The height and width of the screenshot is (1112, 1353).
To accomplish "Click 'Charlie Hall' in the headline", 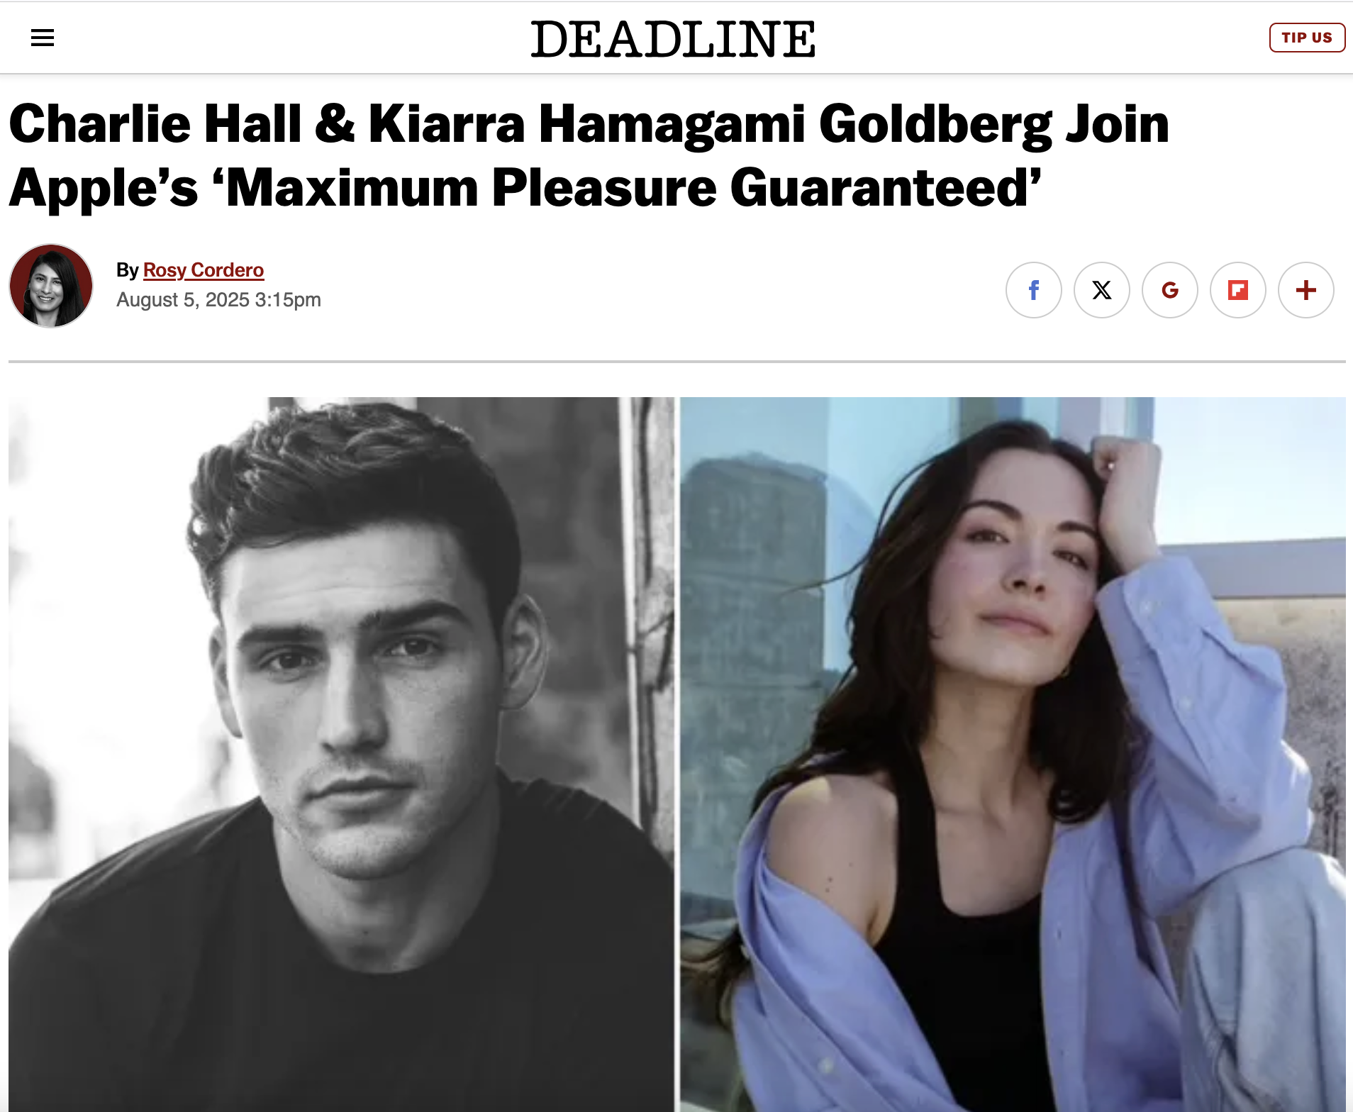I will tap(155, 124).
